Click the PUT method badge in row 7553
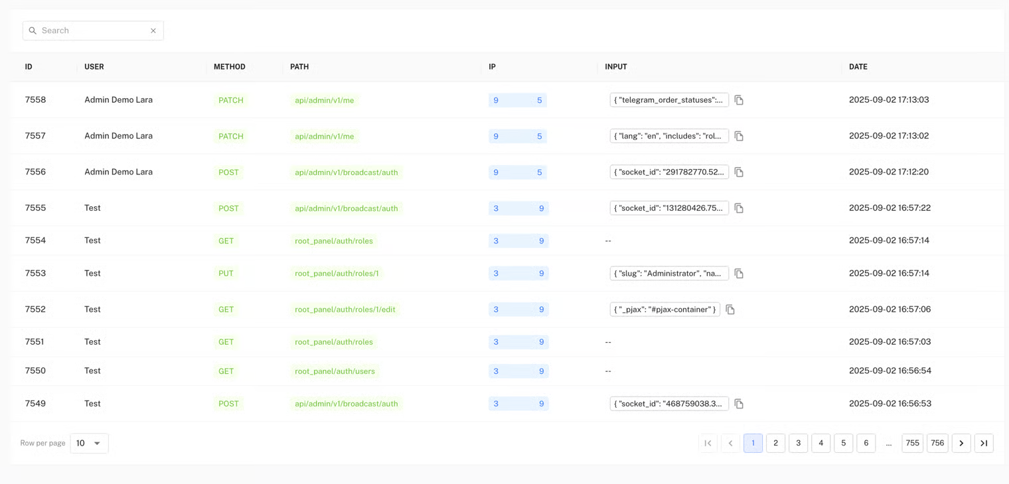 [x=226, y=273]
